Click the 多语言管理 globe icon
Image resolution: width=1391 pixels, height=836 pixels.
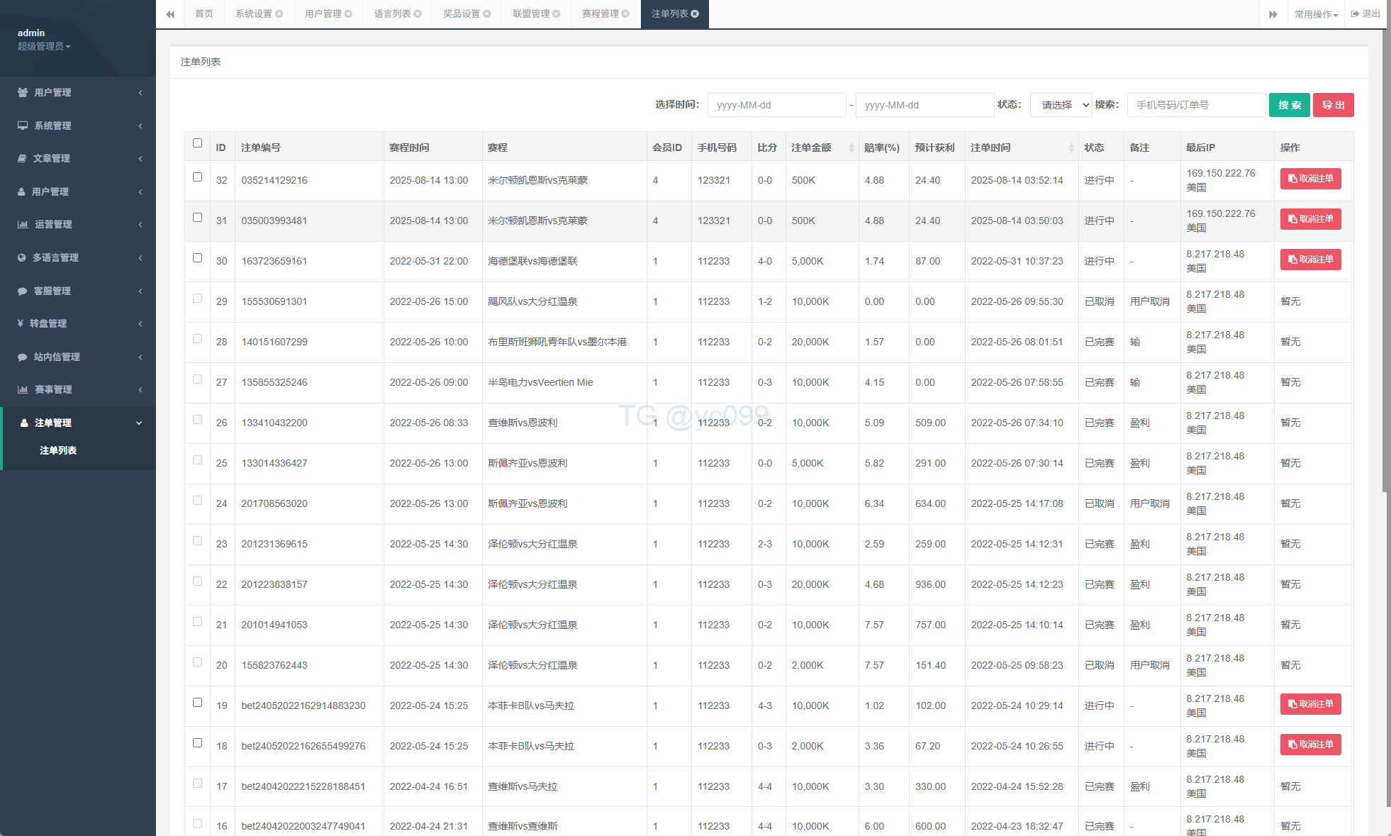22,257
